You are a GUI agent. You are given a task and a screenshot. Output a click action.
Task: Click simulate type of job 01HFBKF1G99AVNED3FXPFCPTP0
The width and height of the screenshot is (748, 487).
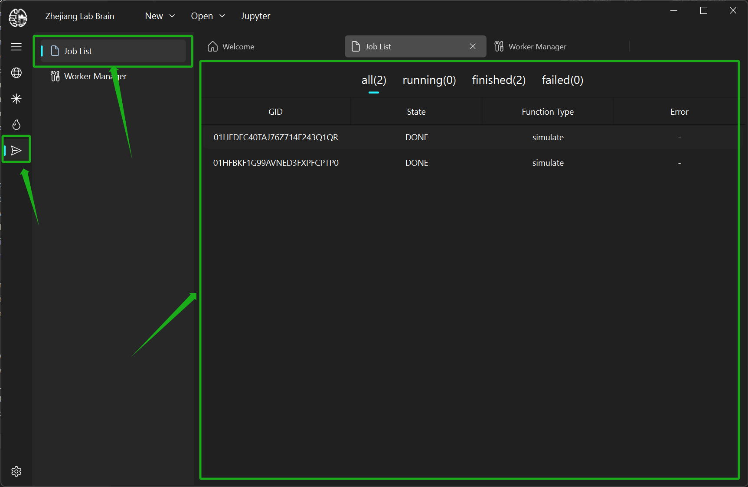tap(548, 163)
